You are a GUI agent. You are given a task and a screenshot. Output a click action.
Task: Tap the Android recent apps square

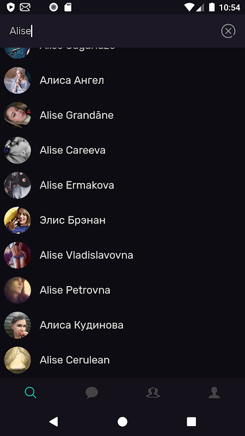[191, 421]
